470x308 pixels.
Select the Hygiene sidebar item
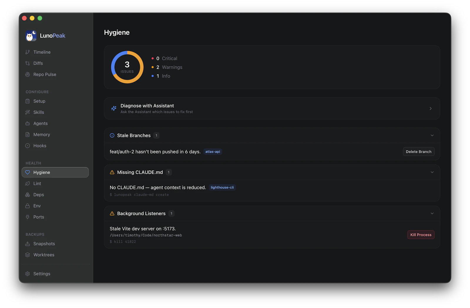(55, 173)
